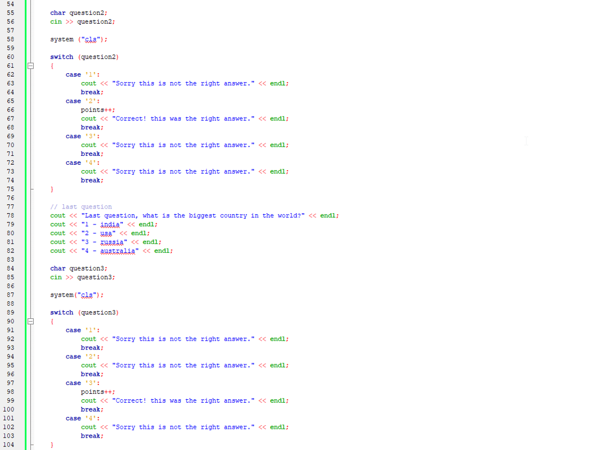The image size is (591, 450).
Task: Click line number 58 in the gutter
Action: pos(10,40)
